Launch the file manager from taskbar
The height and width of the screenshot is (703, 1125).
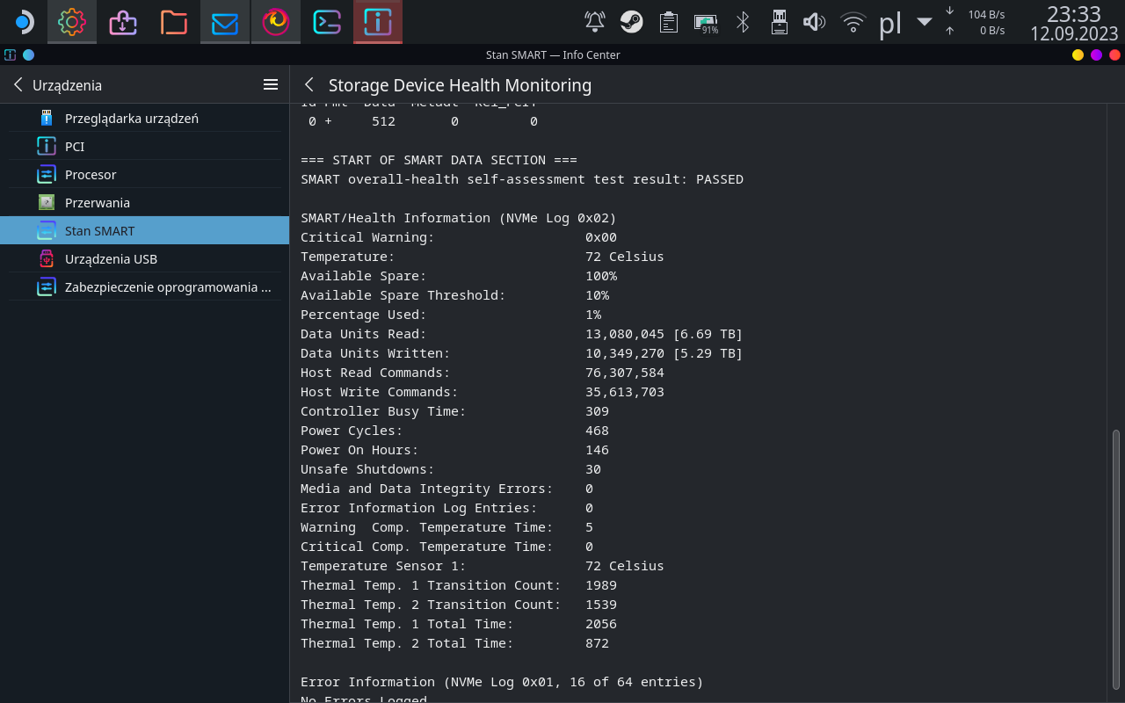174,22
